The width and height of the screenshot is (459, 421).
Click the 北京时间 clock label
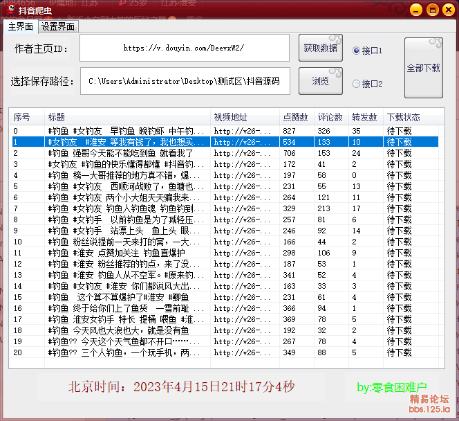[181, 386]
